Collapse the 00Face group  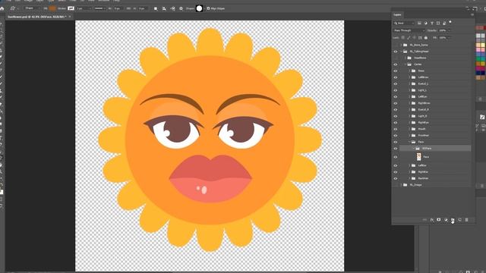tap(413, 149)
